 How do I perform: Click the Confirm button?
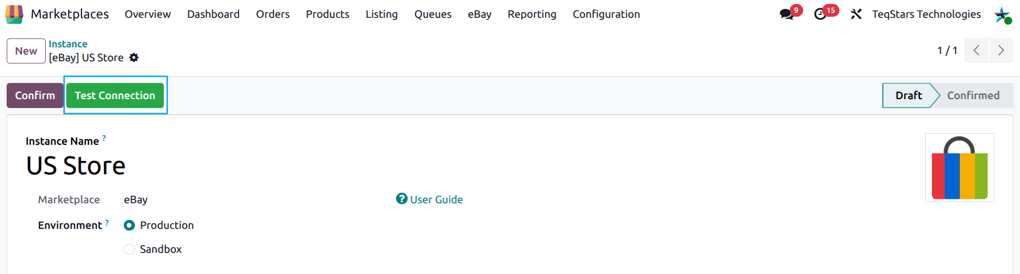pyautogui.click(x=35, y=95)
